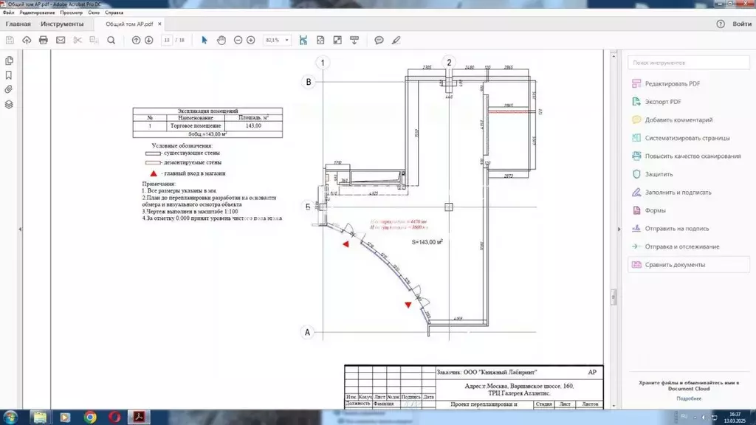Collapse the right tools pane arrow
The image size is (756, 425).
coord(619,229)
